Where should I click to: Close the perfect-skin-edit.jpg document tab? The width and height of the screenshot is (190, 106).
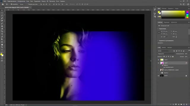click(30, 7)
